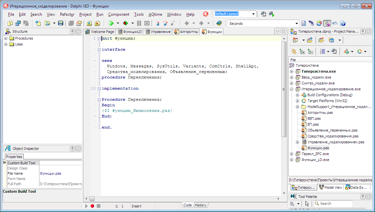Pin the Structure panel
Screen dimensions: 375x212
coord(73,31)
